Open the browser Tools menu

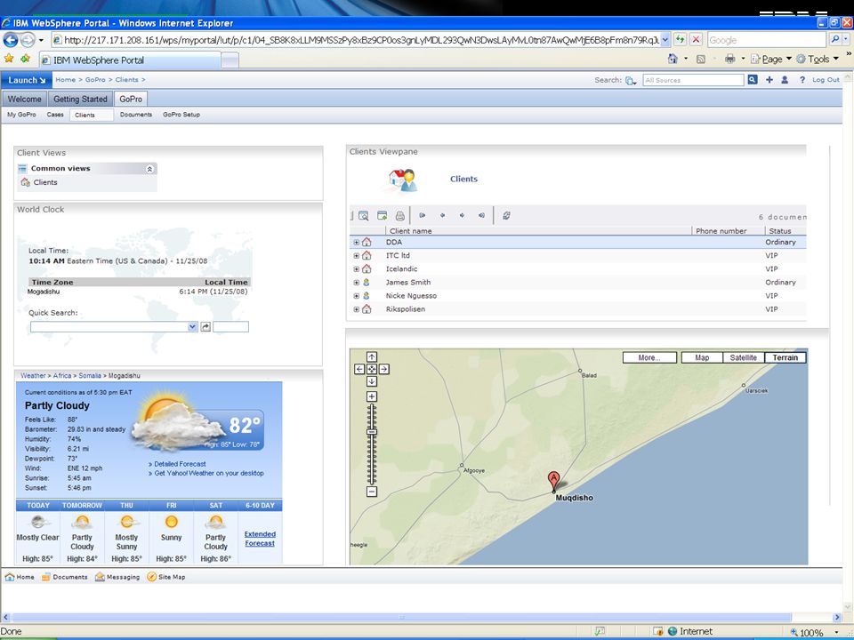818,59
